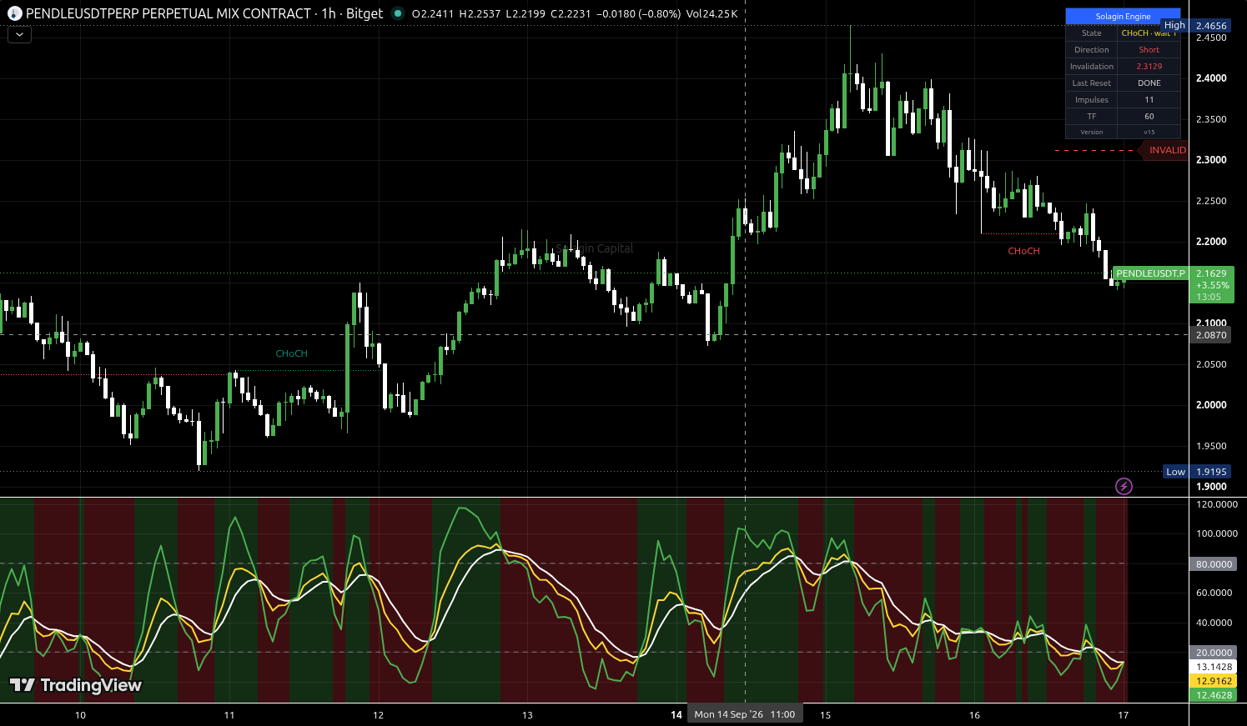
Task: Click the Invalidation row label
Action: click(x=1092, y=67)
